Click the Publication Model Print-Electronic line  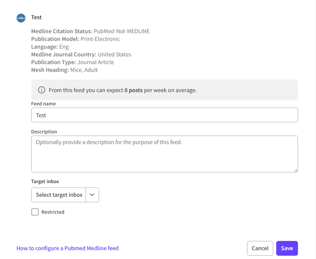tap(75, 39)
